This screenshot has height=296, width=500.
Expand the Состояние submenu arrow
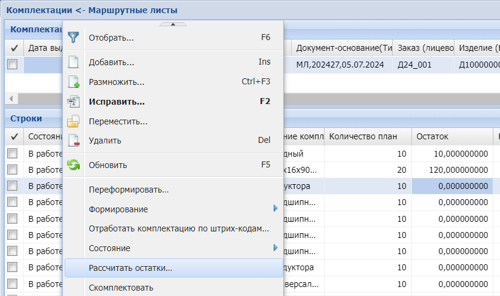[x=275, y=248]
